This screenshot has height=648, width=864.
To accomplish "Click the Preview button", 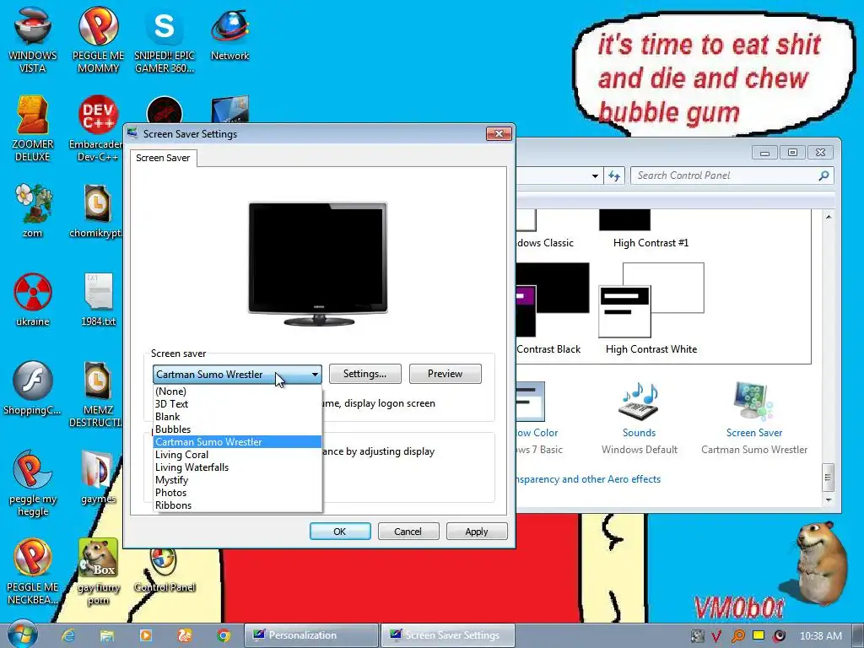I will (445, 374).
